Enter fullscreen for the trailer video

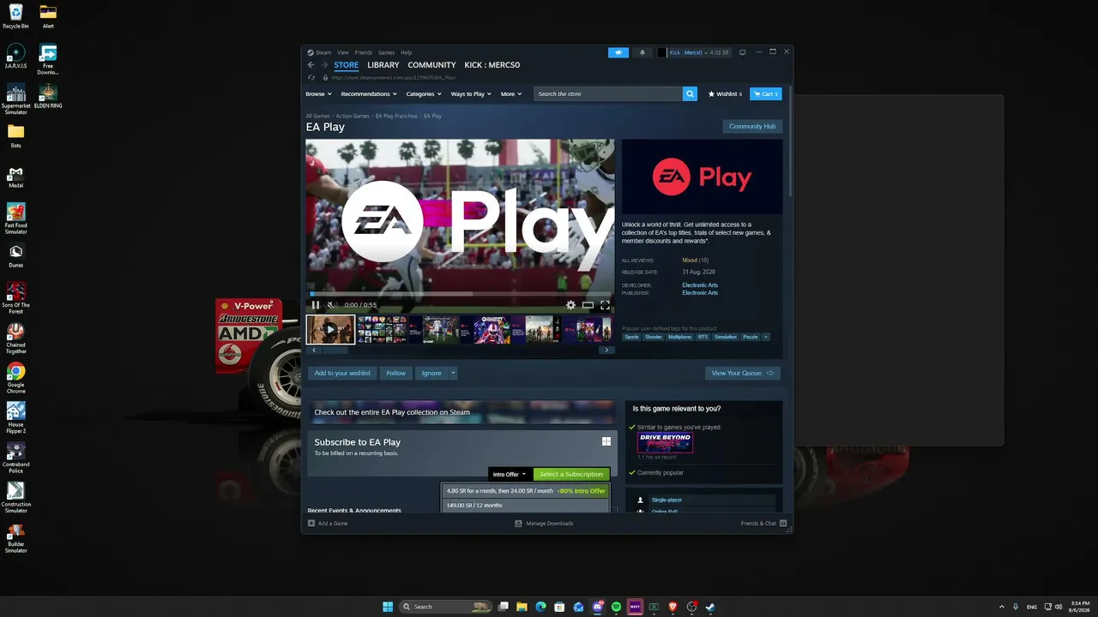coord(605,305)
